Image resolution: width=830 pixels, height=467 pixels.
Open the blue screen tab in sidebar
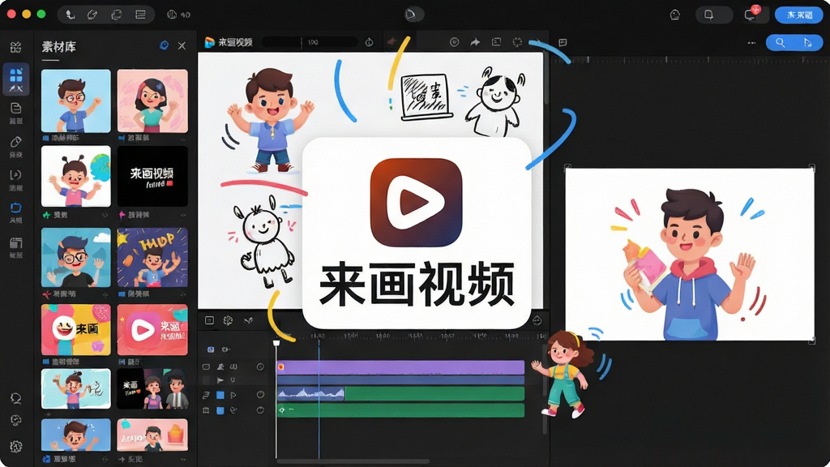coord(16,212)
